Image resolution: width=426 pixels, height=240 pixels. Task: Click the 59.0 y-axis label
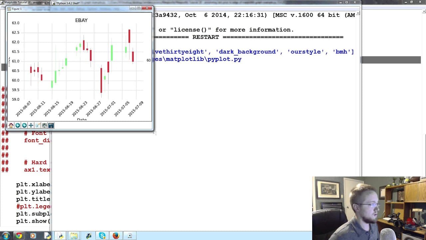(x=16, y=99)
